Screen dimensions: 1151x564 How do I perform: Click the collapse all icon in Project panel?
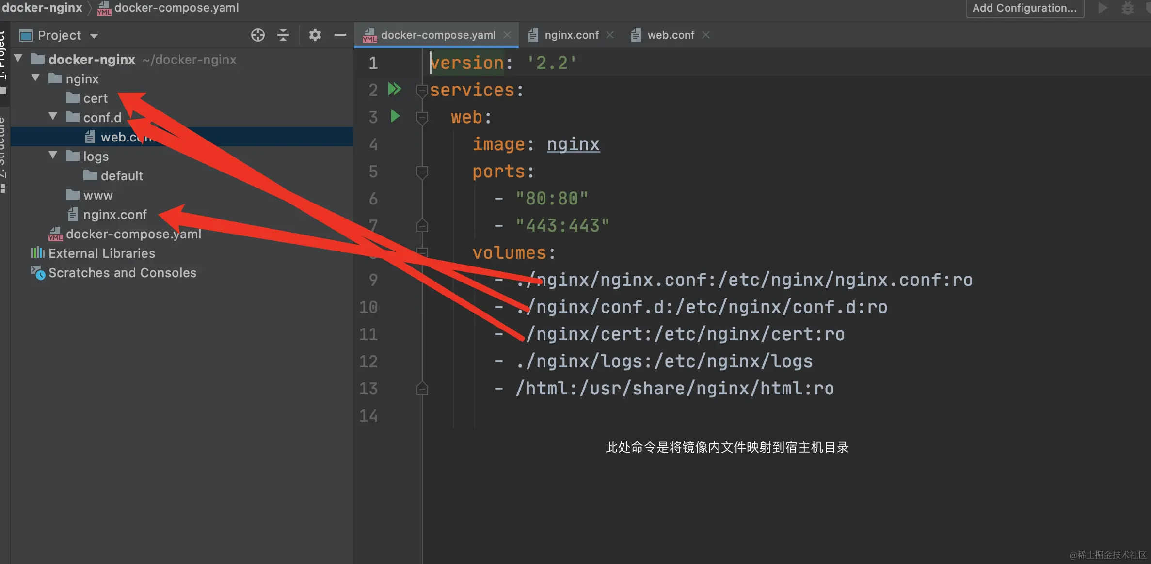[x=283, y=35]
